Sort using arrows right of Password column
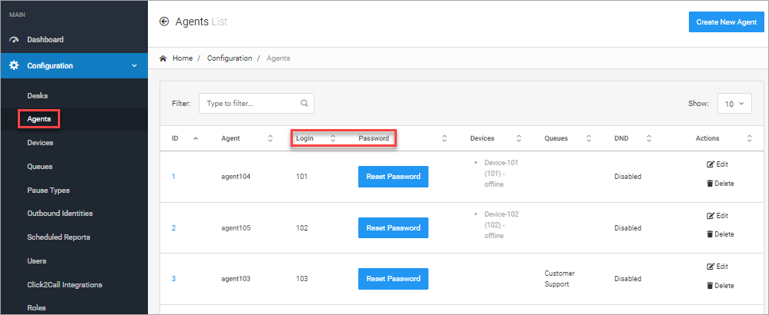 coord(445,138)
